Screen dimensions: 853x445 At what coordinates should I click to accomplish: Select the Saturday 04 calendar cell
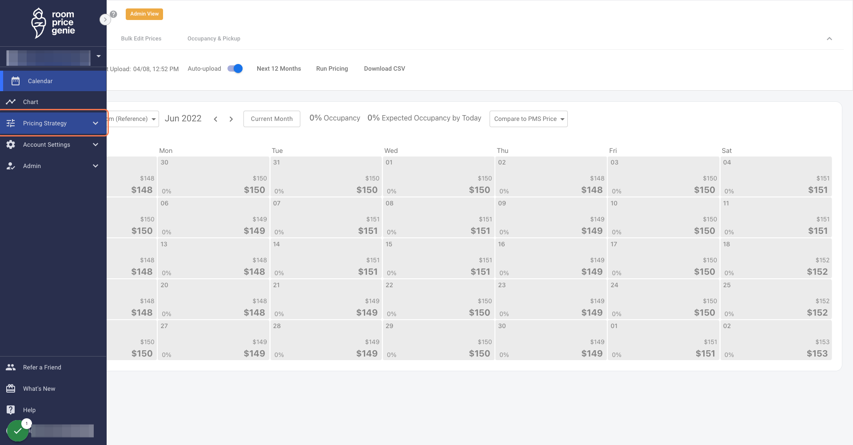point(776,176)
